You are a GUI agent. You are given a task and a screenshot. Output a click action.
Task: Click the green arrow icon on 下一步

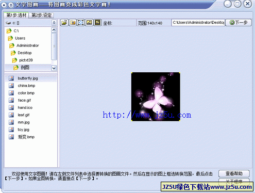tap(232, 23)
